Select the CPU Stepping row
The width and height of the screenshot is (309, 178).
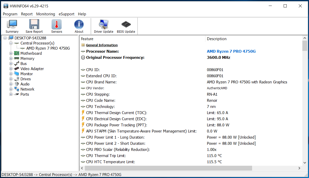[191, 94]
